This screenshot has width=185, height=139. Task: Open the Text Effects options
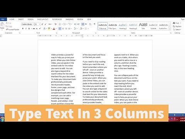tap(45, 29)
